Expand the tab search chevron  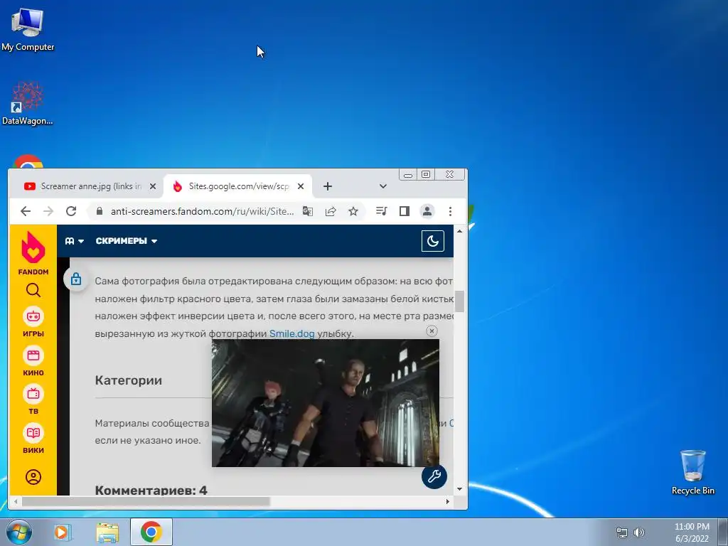[383, 186]
